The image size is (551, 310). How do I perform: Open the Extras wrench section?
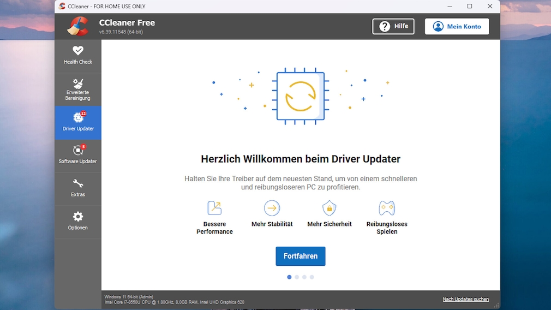point(78,188)
